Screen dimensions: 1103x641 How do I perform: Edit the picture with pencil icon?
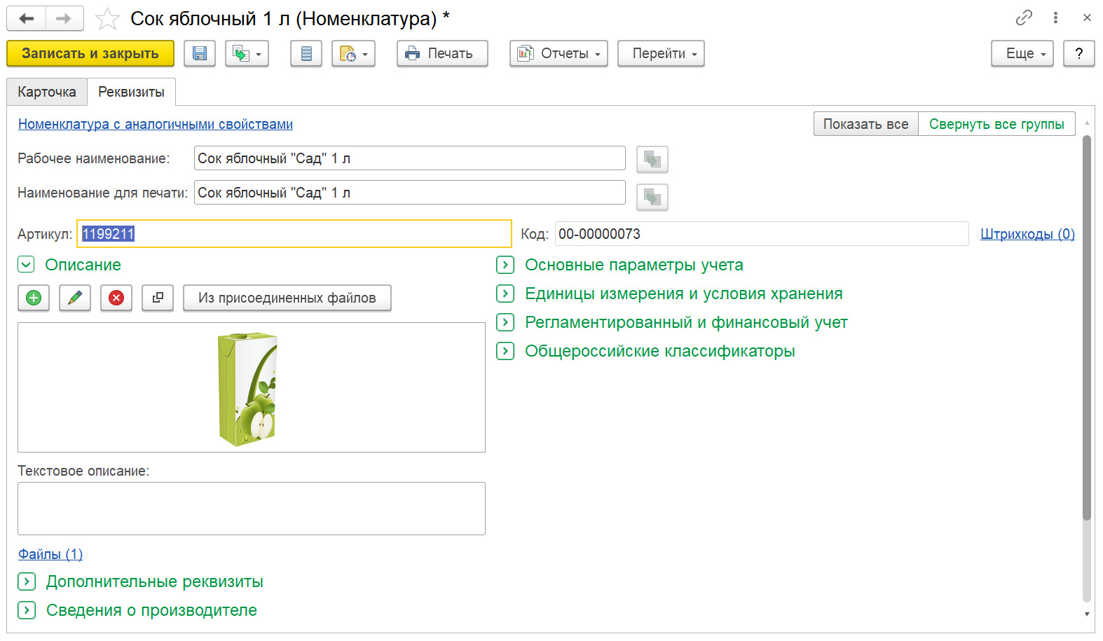75,298
